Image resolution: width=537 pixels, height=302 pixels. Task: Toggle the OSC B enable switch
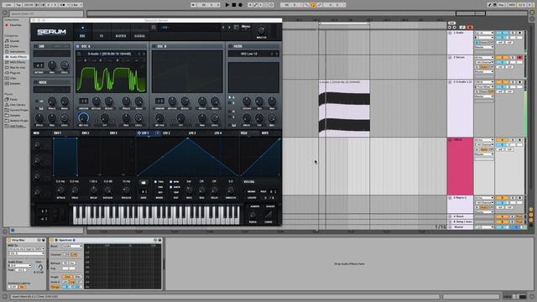(x=154, y=46)
